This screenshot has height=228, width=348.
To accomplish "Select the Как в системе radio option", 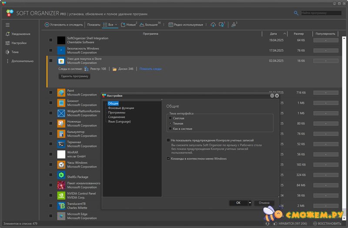I will tap(170, 129).
